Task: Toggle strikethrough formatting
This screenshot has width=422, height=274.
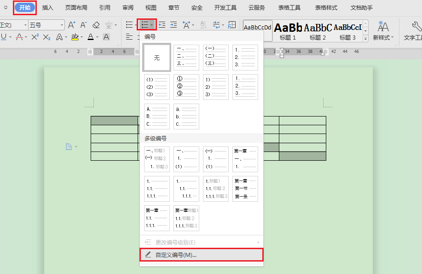Action: pyautogui.click(x=19, y=37)
